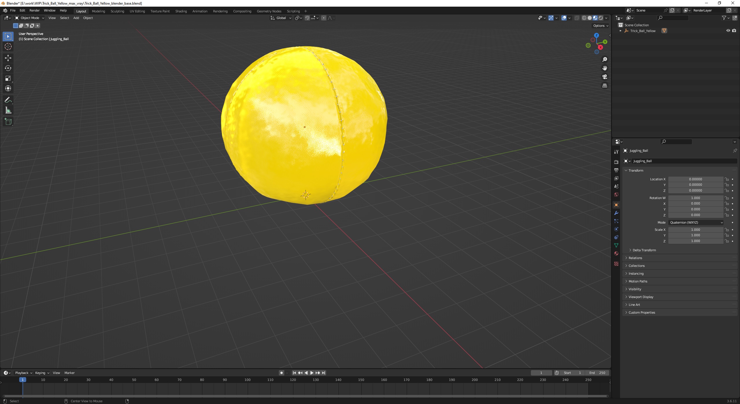
Task: Open the Material properties tab
Action: 616,253
